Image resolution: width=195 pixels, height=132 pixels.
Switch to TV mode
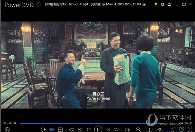coord(169,4)
